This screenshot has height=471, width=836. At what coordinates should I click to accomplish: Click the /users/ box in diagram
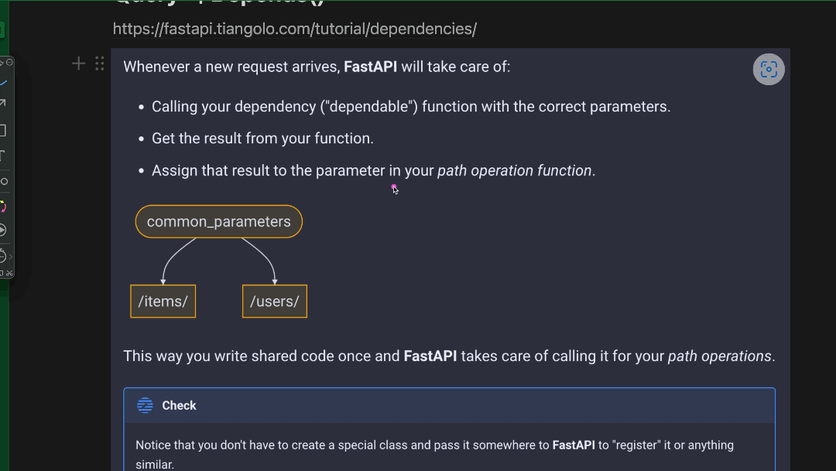tap(274, 301)
